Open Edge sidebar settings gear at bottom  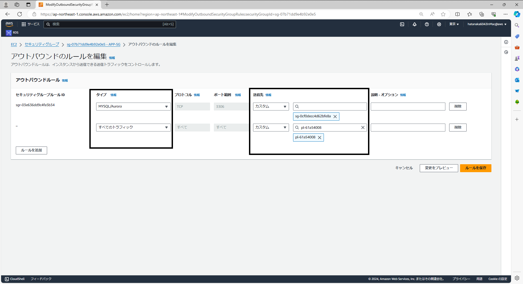517,278
